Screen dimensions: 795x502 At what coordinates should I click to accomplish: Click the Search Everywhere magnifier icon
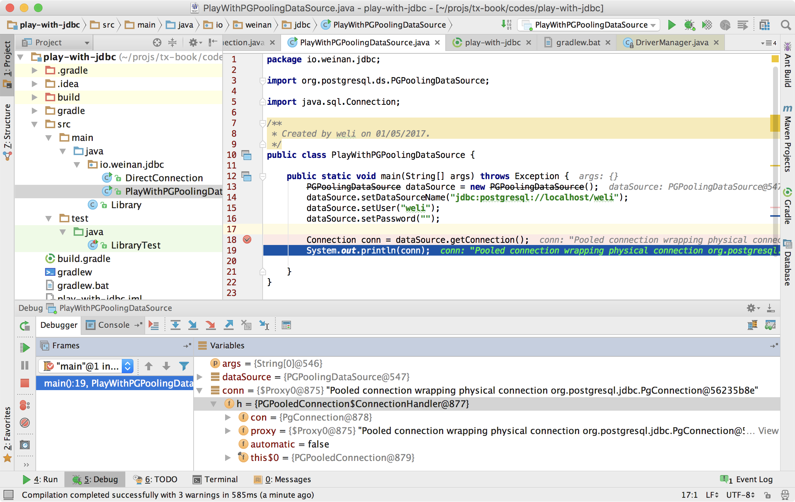point(785,25)
